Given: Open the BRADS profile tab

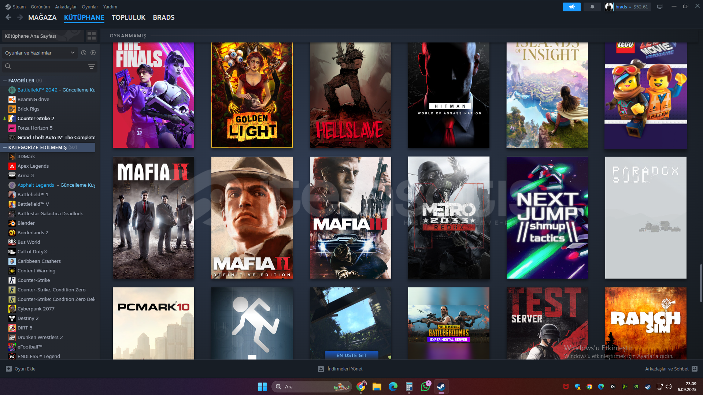Looking at the screenshot, I should click(x=164, y=17).
